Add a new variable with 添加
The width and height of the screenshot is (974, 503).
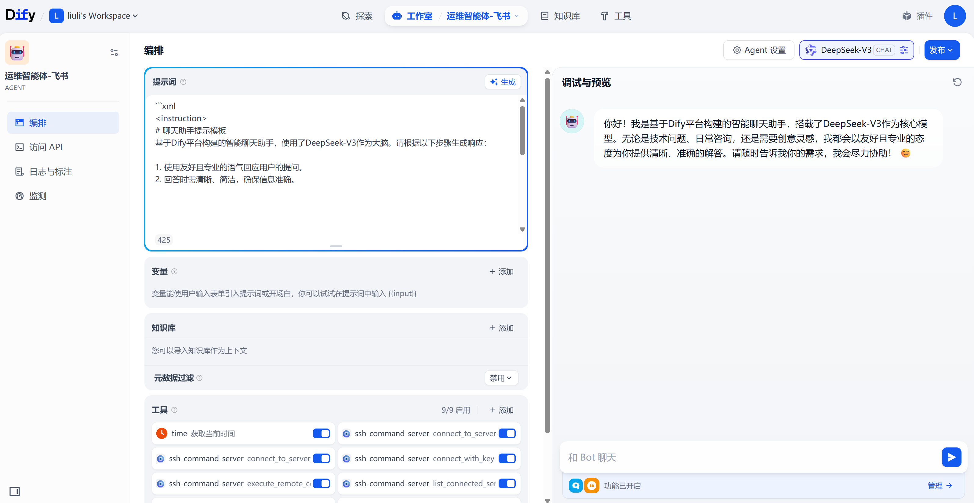[501, 271]
